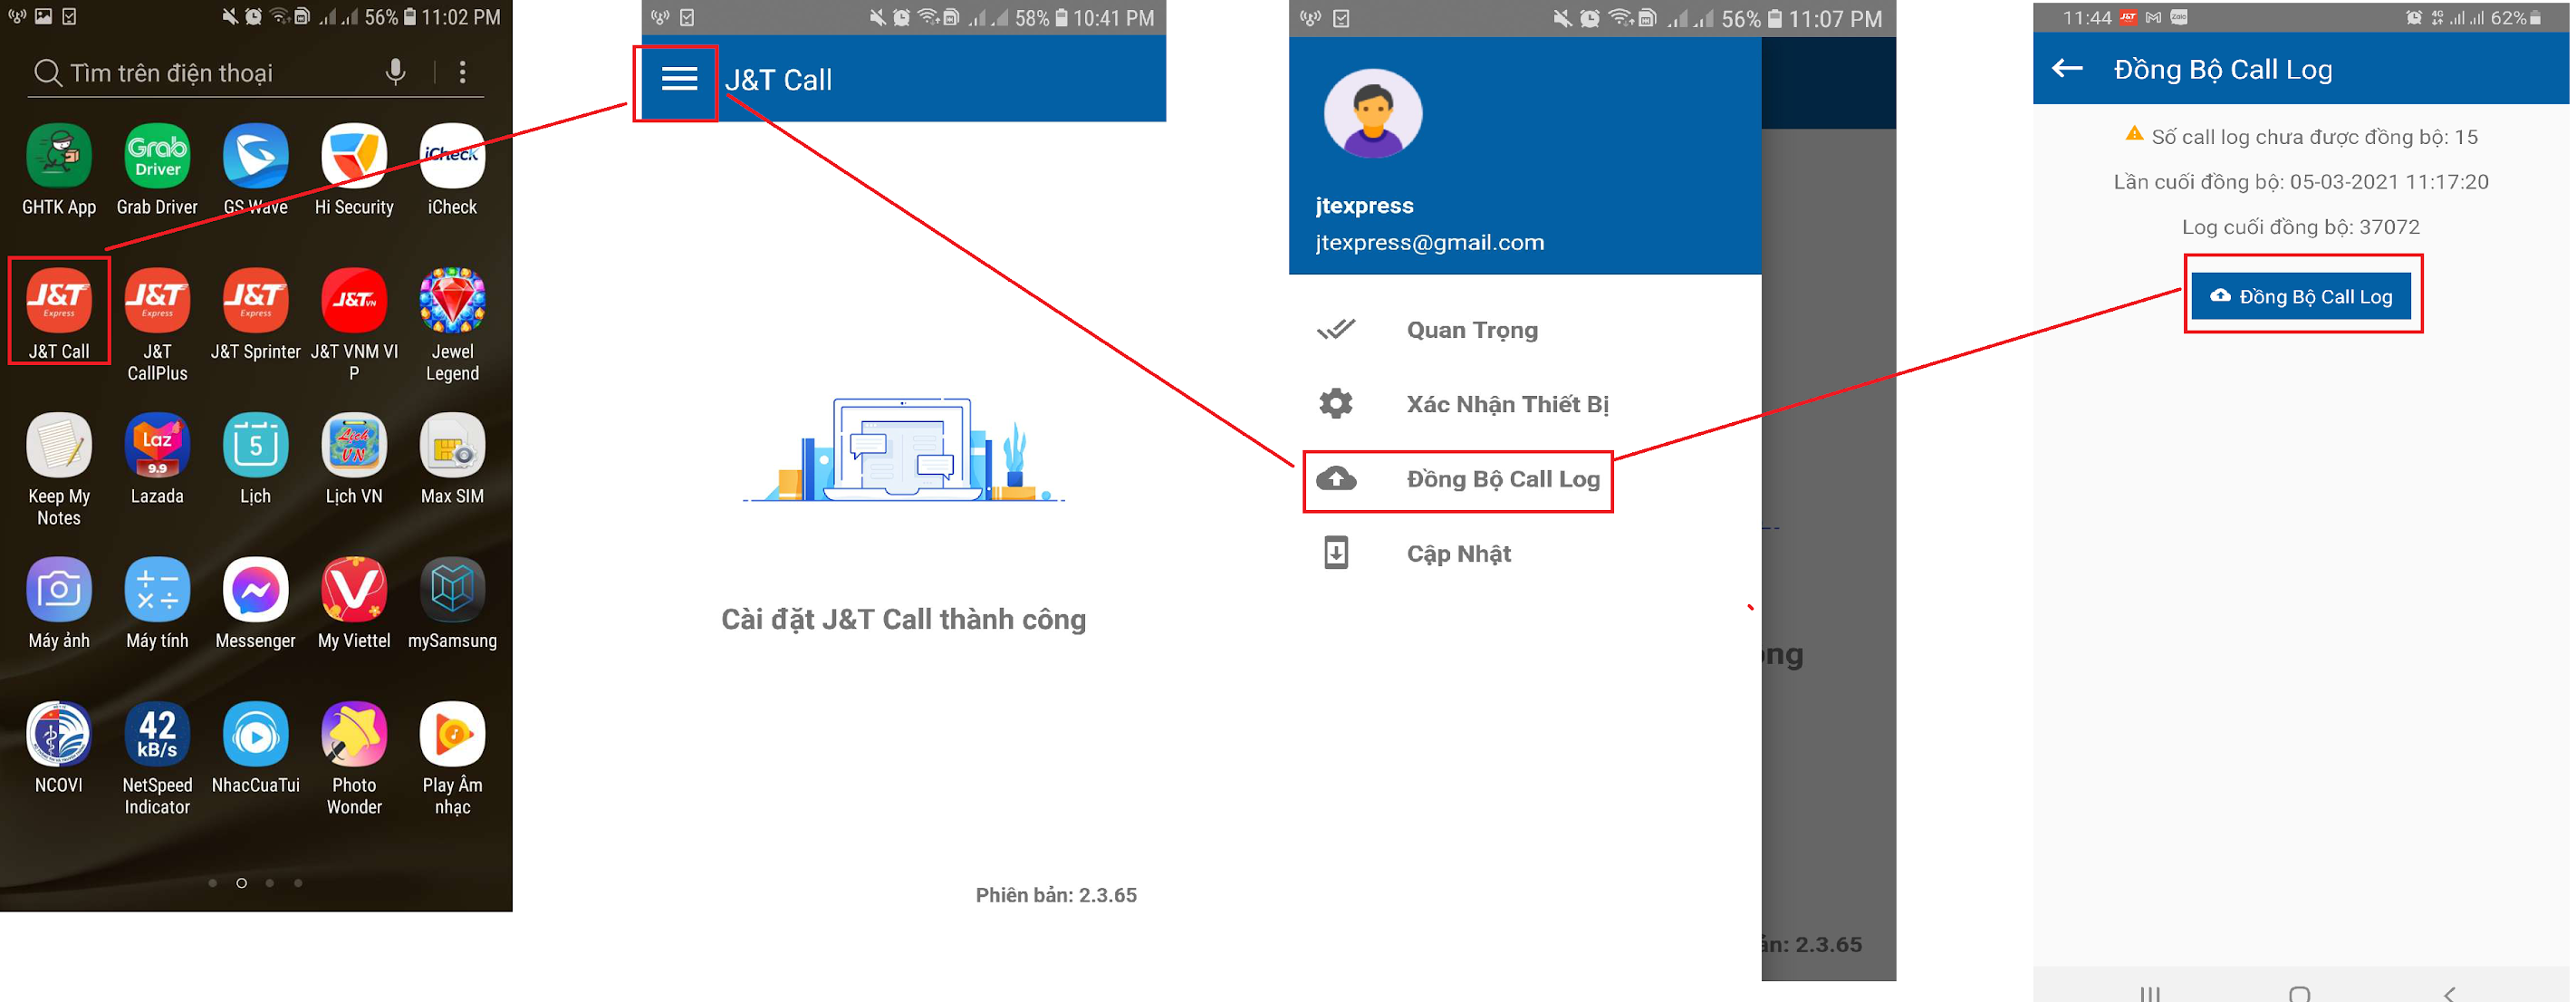Tap the microphone voice search icon
This screenshot has height=1002, width=2576.
point(396,72)
